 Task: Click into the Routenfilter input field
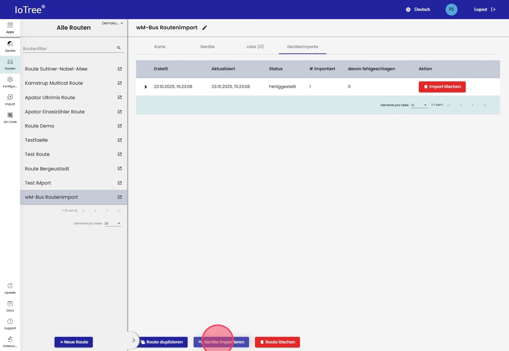[68, 49]
